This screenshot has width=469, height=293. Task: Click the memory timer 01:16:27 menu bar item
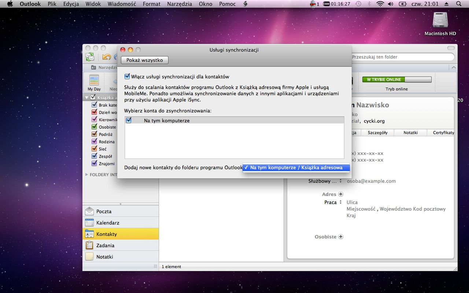(x=337, y=4)
